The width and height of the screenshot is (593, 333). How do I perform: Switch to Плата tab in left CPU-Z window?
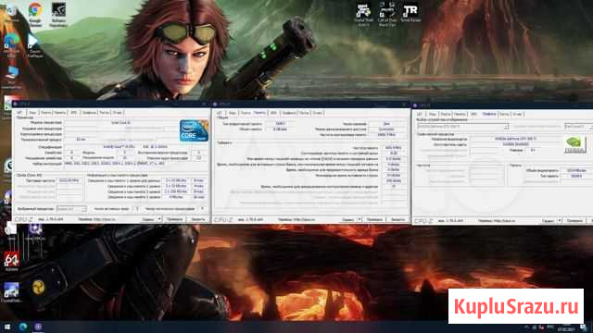[45, 113]
